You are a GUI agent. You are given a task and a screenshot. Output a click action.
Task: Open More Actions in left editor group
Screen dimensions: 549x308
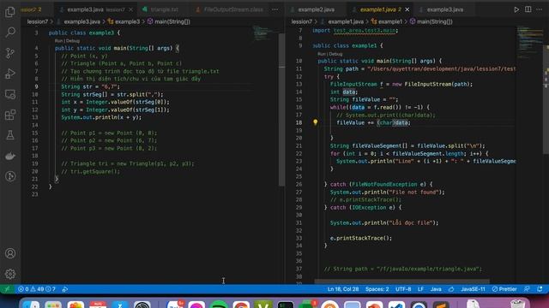click(x=275, y=9)
